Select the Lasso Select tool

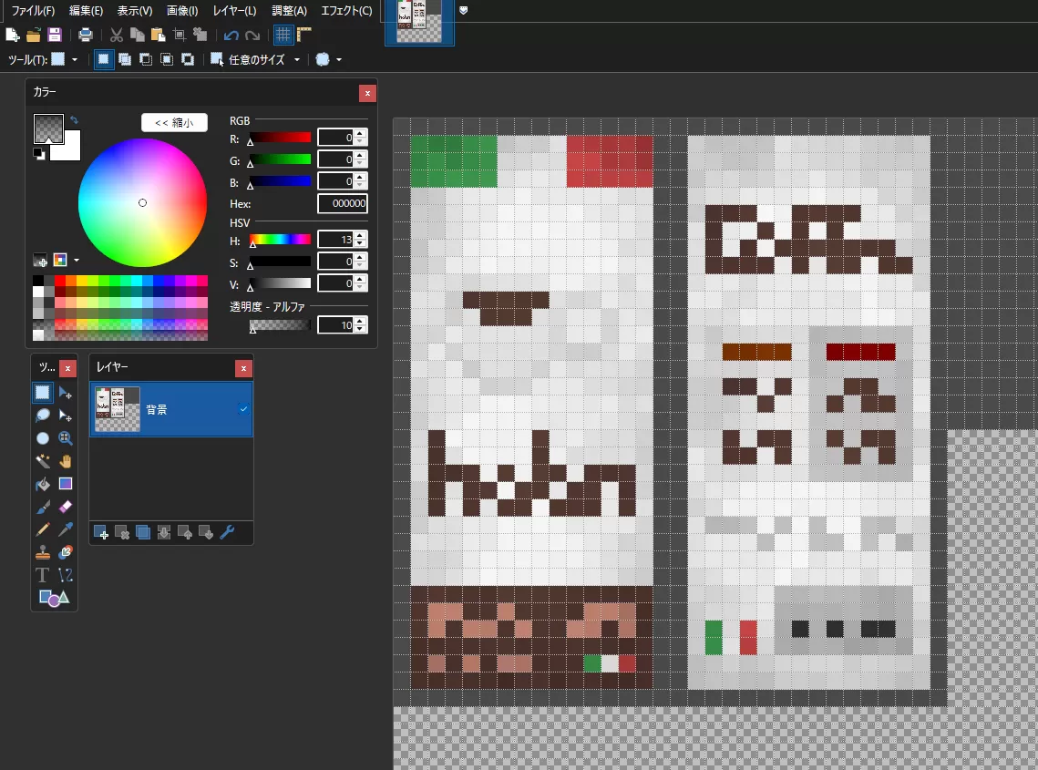point(42,416)
